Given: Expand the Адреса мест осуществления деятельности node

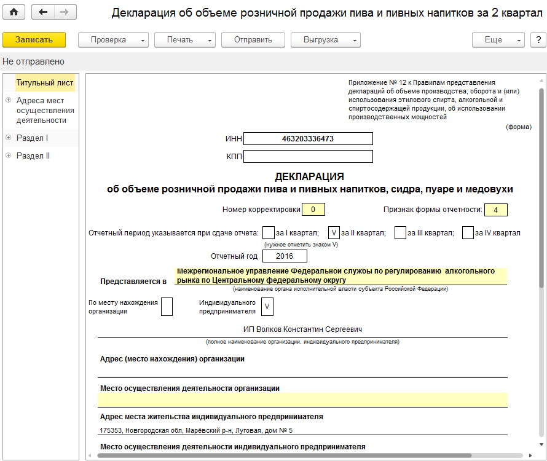Looking at the screenshot, I should (x=9, y=100).
